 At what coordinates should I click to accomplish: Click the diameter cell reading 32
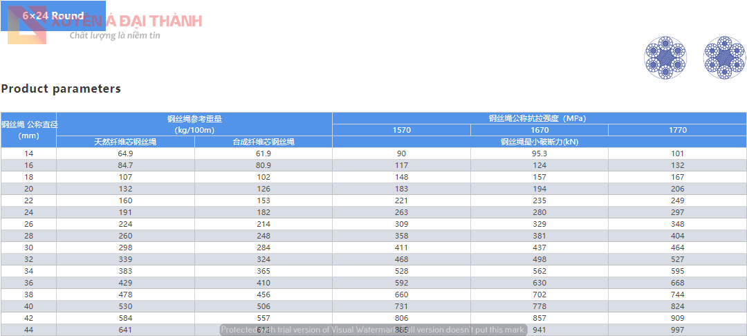click(29, 259)
